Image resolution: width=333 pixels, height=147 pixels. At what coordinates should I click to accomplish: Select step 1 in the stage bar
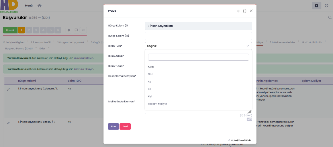point(21,30)
